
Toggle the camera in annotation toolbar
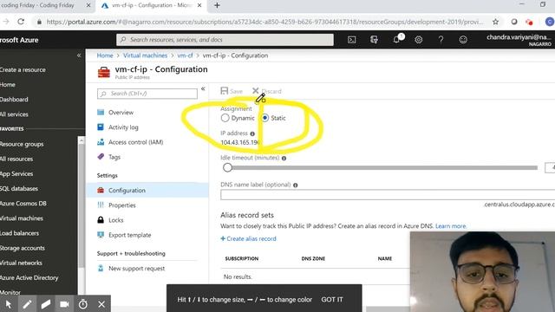click(x=64, y=304)
